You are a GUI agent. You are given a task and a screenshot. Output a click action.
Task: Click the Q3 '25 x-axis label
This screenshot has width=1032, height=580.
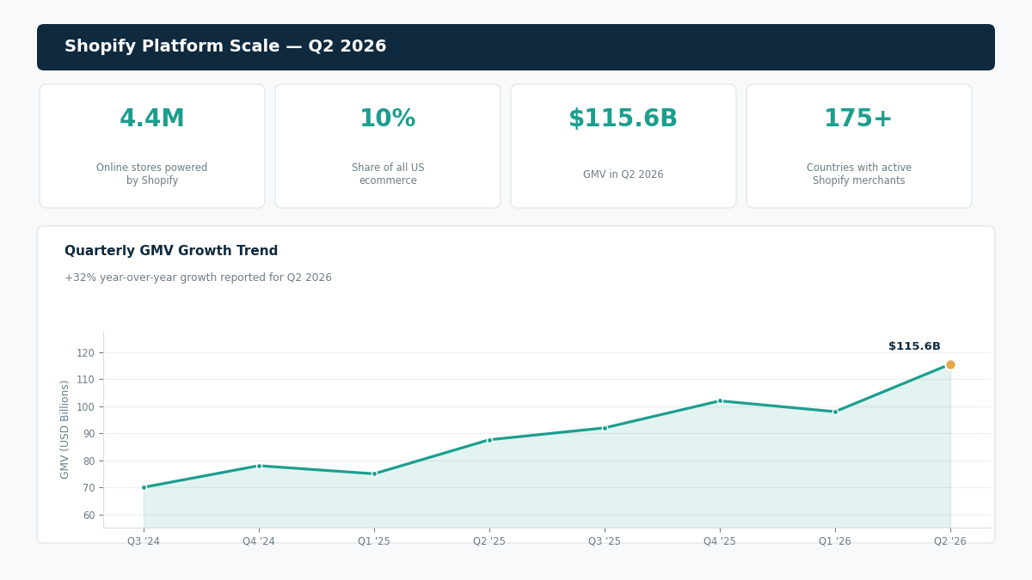605,541
